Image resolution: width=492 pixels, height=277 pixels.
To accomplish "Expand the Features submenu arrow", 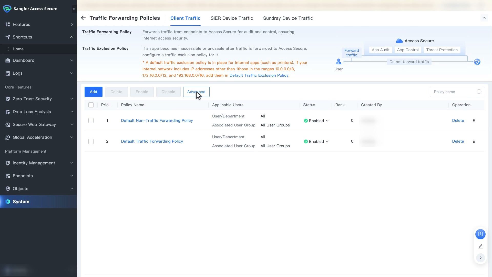I will point(72,24).
